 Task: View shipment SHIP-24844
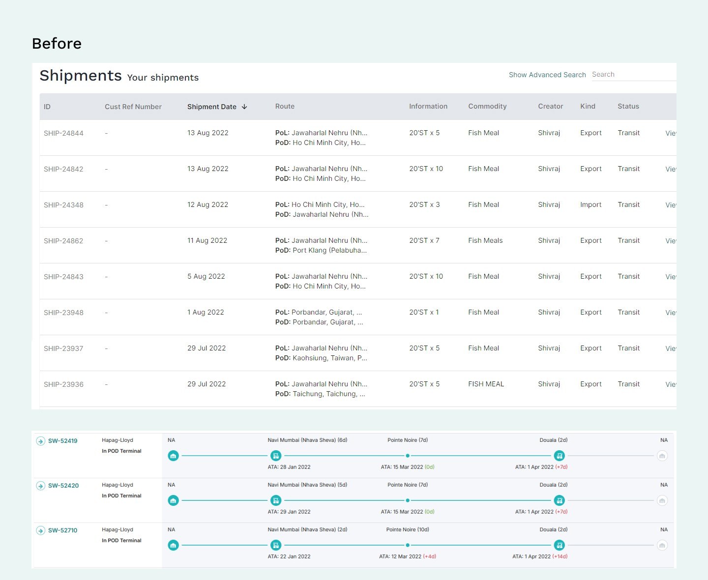671,133
